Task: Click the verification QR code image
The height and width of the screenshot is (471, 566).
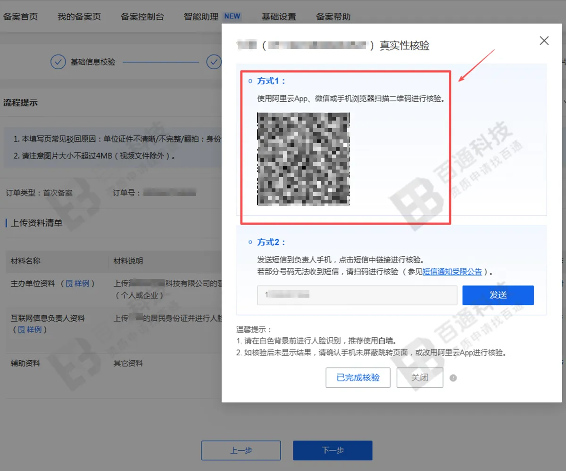Action: pyautogui.click(x=303, y=159)
